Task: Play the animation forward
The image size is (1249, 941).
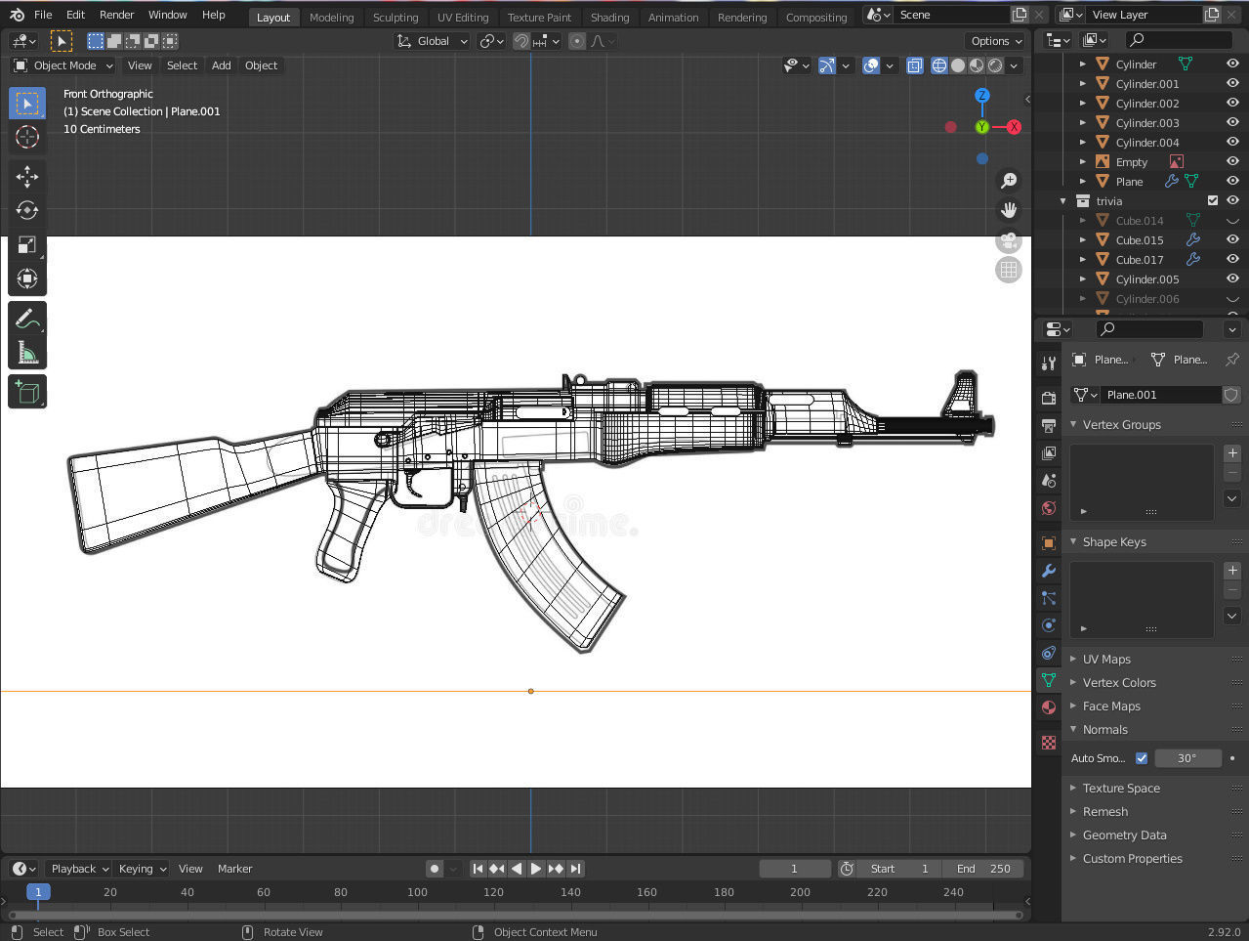Action: [536, 869]
